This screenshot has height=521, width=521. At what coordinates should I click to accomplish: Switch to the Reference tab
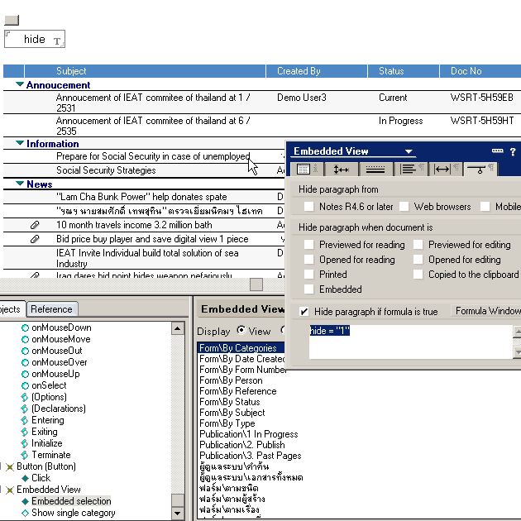pos(52,309)
